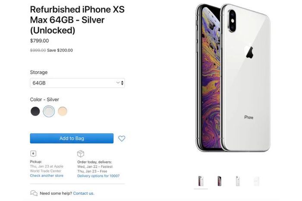Choose the Gold color swatch
The height and width of the screenshot is (201, 302).
pyautogui.click(x=63, y=111)
